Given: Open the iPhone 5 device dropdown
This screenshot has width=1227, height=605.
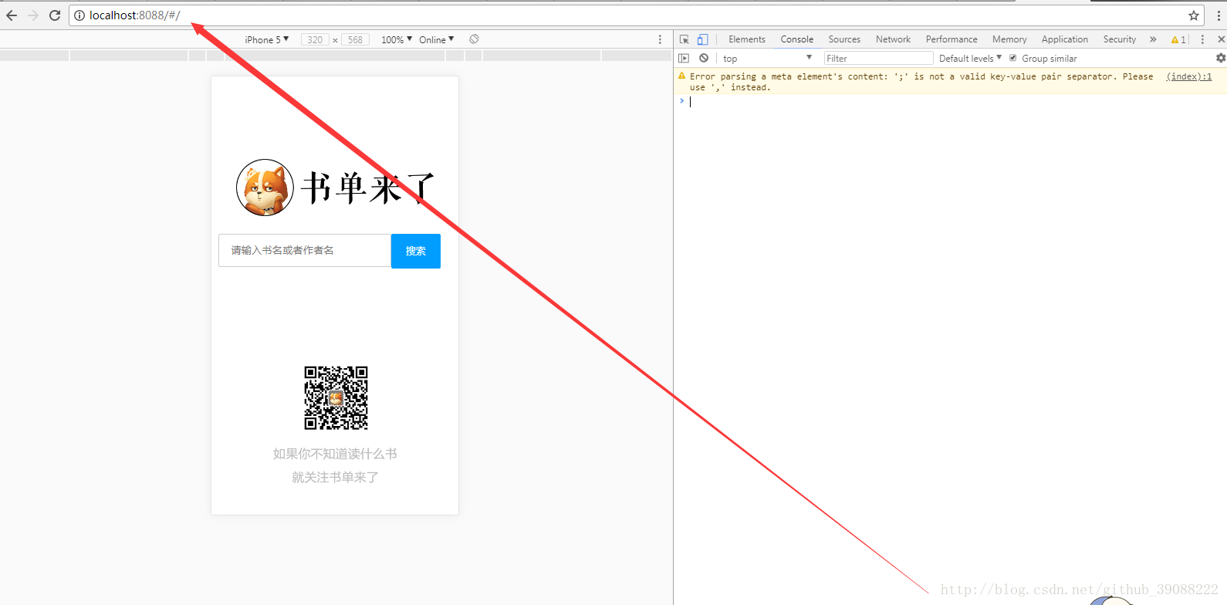Looking at the screenshot, I should point(266,39).
